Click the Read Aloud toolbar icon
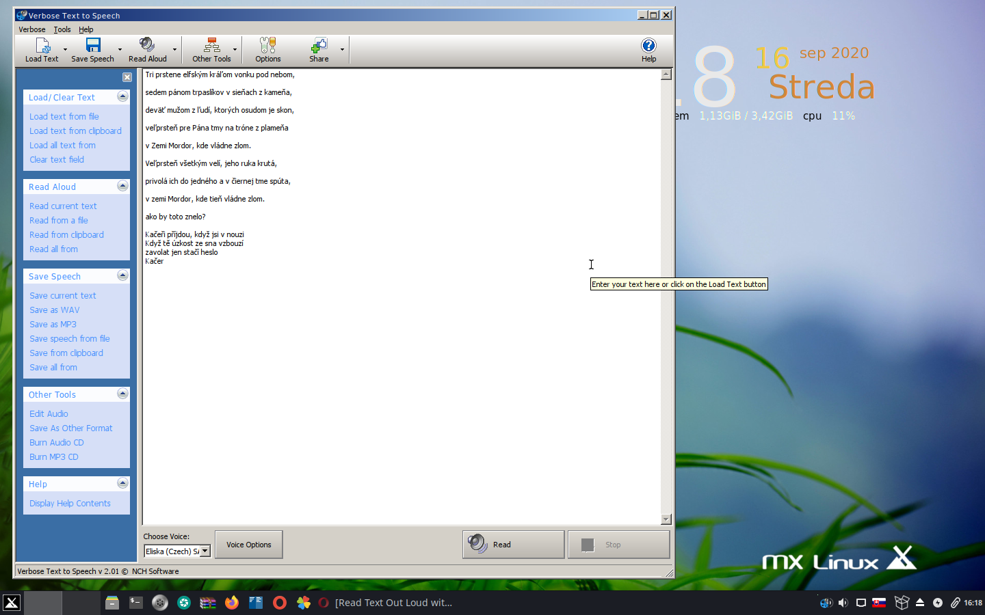Screen dimensions: 985x615 pyautogui.click(x=147, y=50)
